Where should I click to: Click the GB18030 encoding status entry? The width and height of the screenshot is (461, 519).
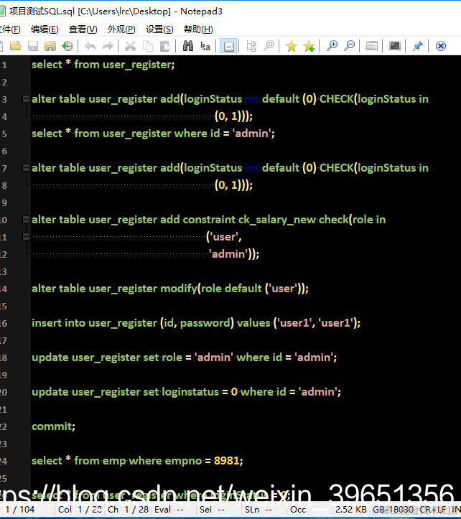tap(394, 510)
